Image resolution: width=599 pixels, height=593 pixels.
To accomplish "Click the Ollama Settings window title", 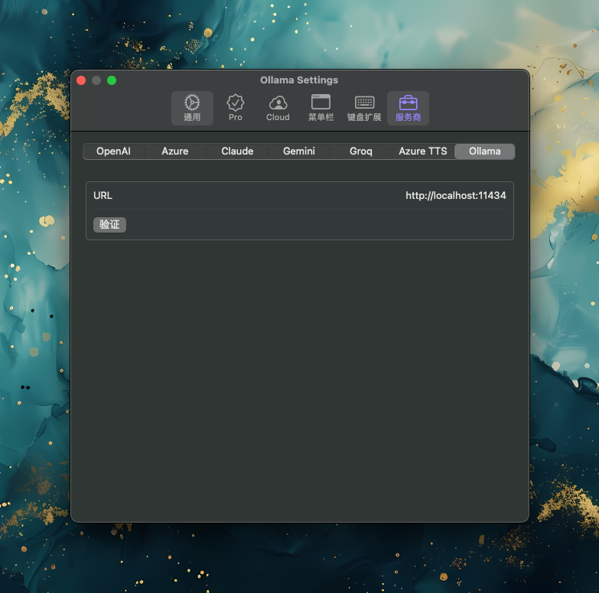I will pyautogui.click(x=299, y=80).
